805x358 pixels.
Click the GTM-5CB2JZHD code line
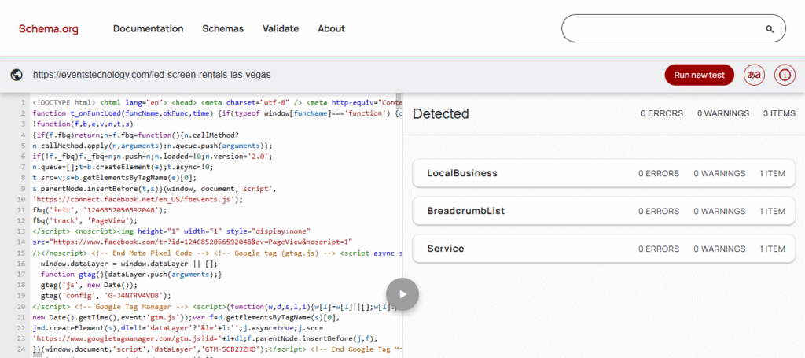click(x=217, y=349)
